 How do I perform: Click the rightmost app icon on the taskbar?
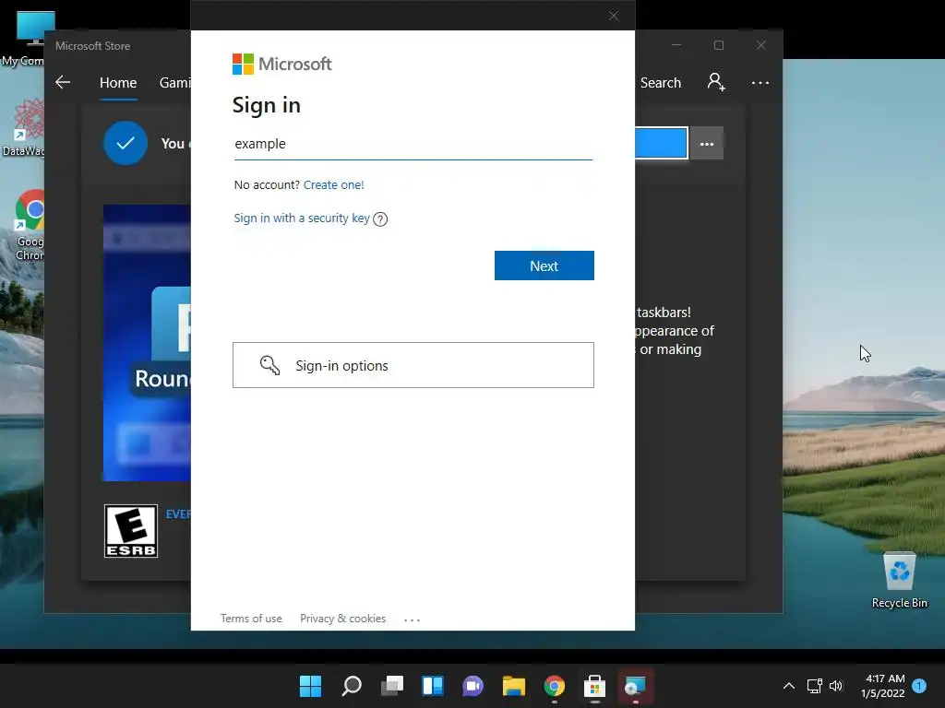pyautogui.click(x=635, y=686)
